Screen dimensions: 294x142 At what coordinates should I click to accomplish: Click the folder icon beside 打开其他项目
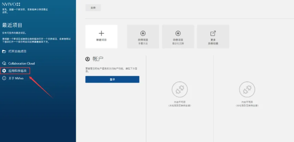[x=4, y=51]
